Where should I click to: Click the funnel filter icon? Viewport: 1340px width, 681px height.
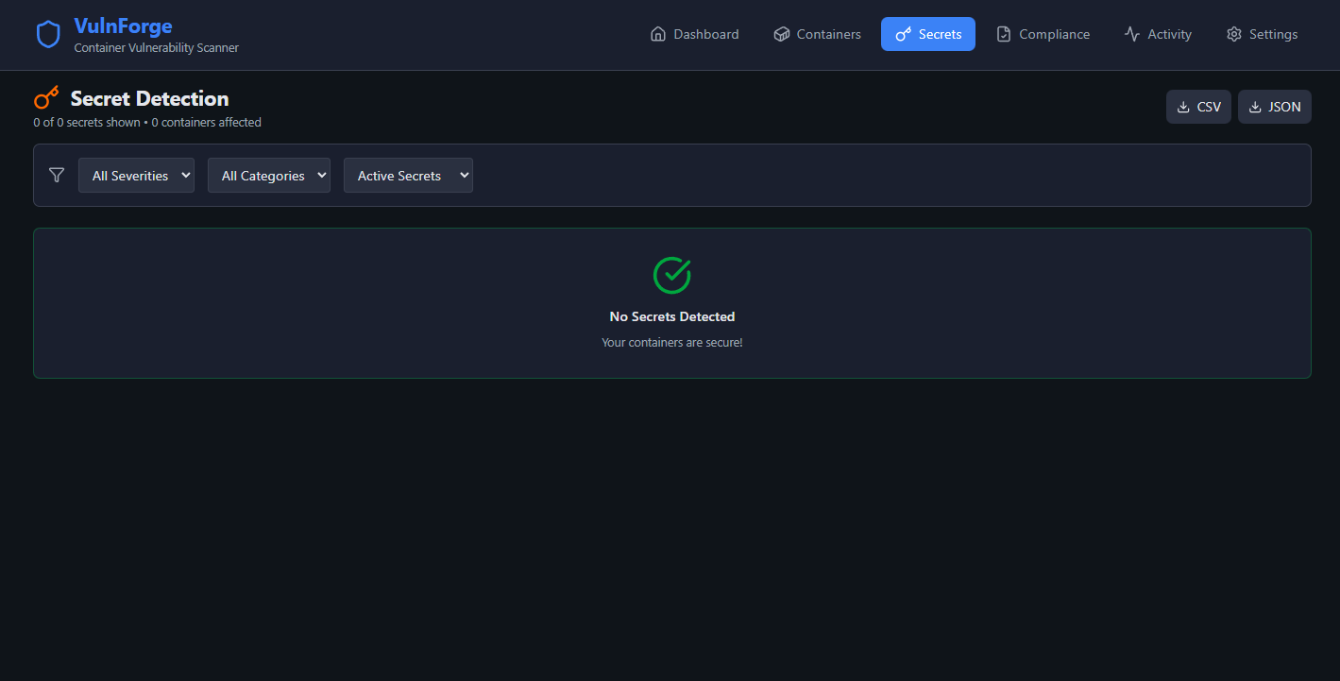(57, 175)
